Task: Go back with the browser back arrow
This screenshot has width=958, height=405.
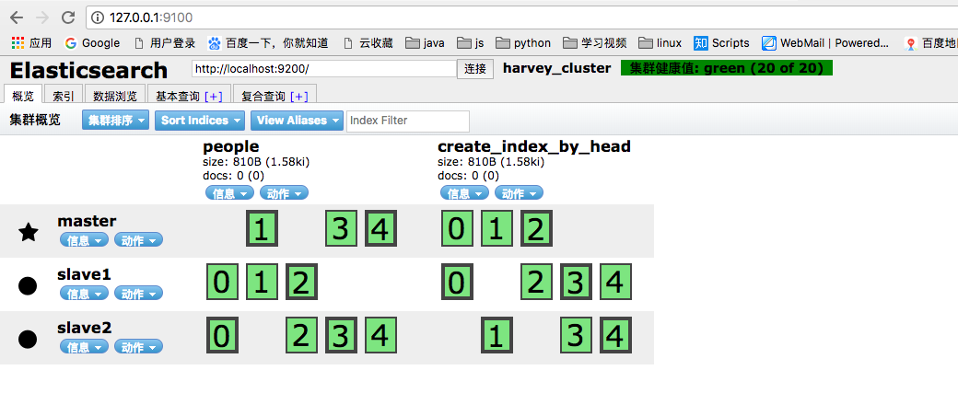Action: [x=18, y=17]
